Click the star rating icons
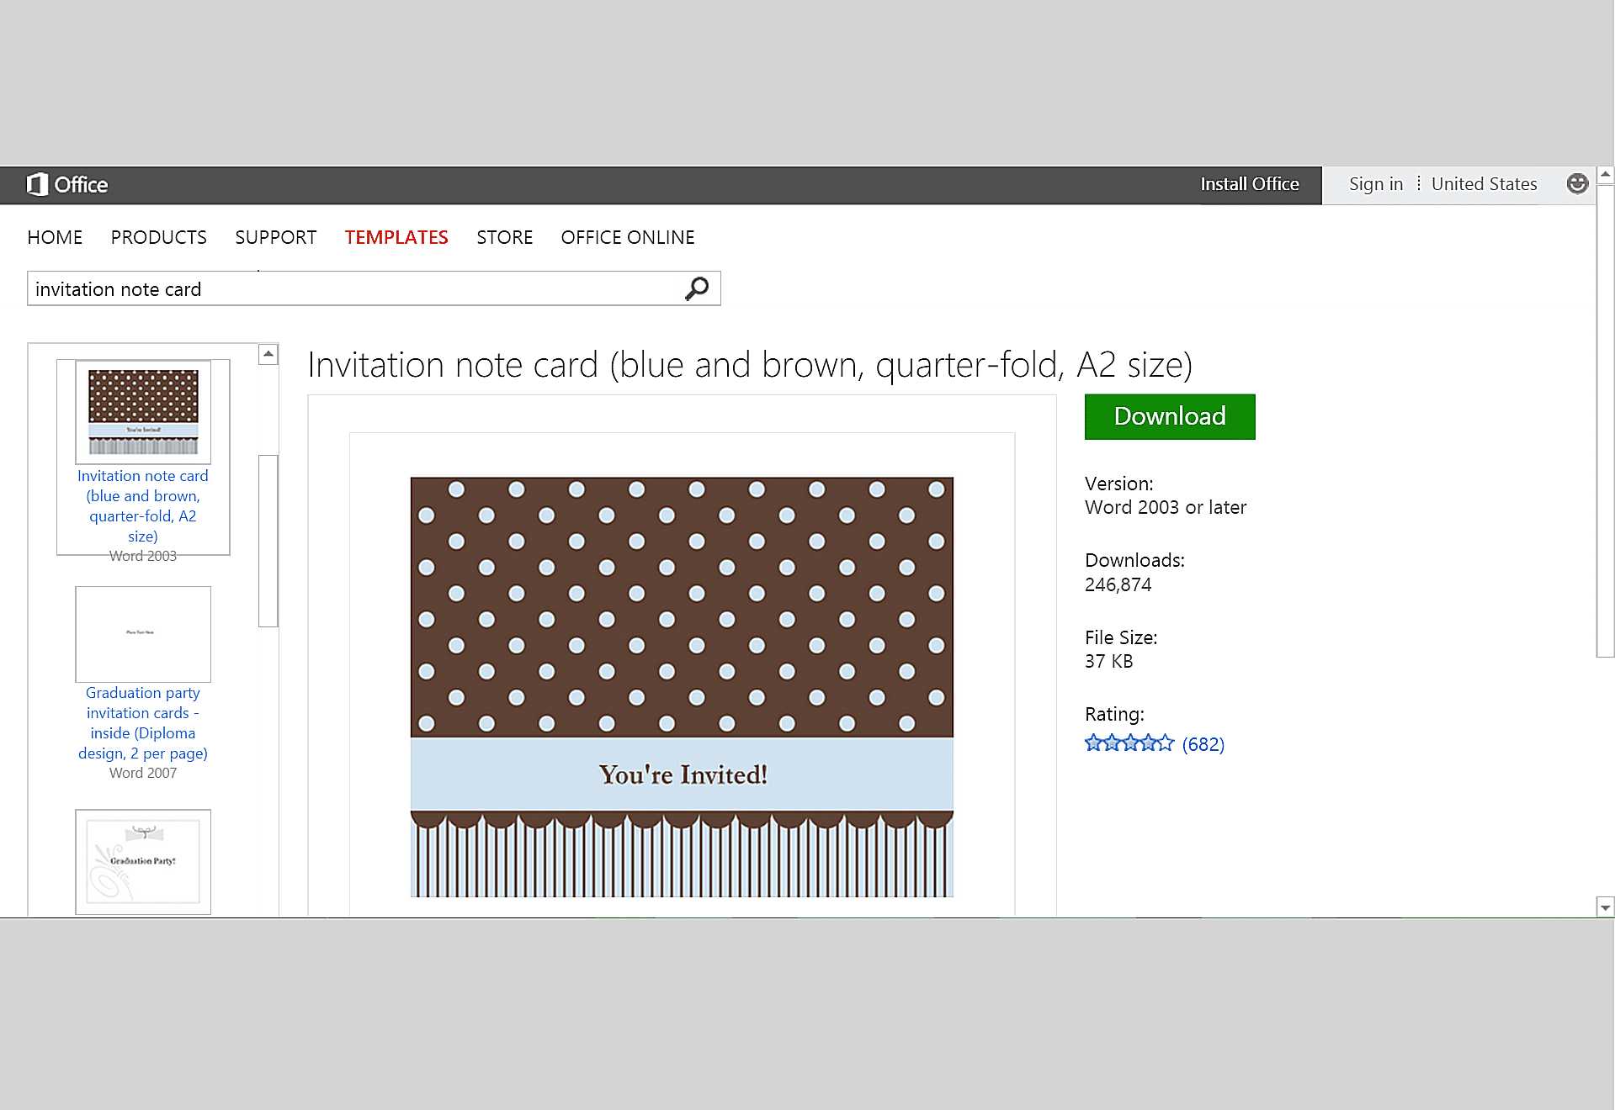This screenshot has height=1110, width=1615. pos(1129,743)
